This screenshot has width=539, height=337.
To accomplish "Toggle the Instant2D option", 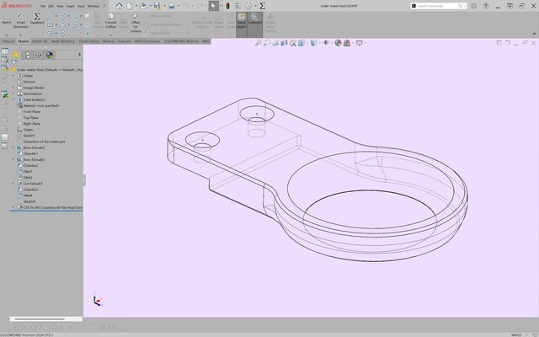I will point(256,20).
